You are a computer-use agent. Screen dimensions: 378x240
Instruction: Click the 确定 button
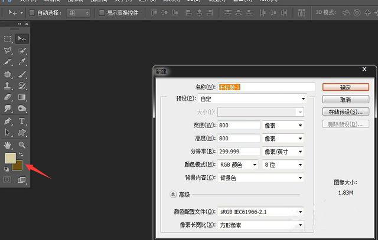(x=346, y=87)
